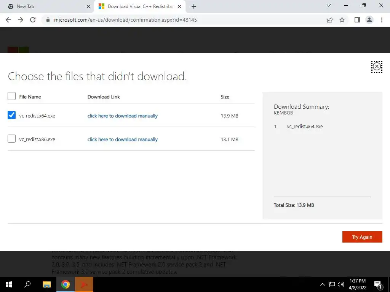Open Windows search from the taskbar
The height and width of the screenshot is (292, 390).
[x=27, y=284]
